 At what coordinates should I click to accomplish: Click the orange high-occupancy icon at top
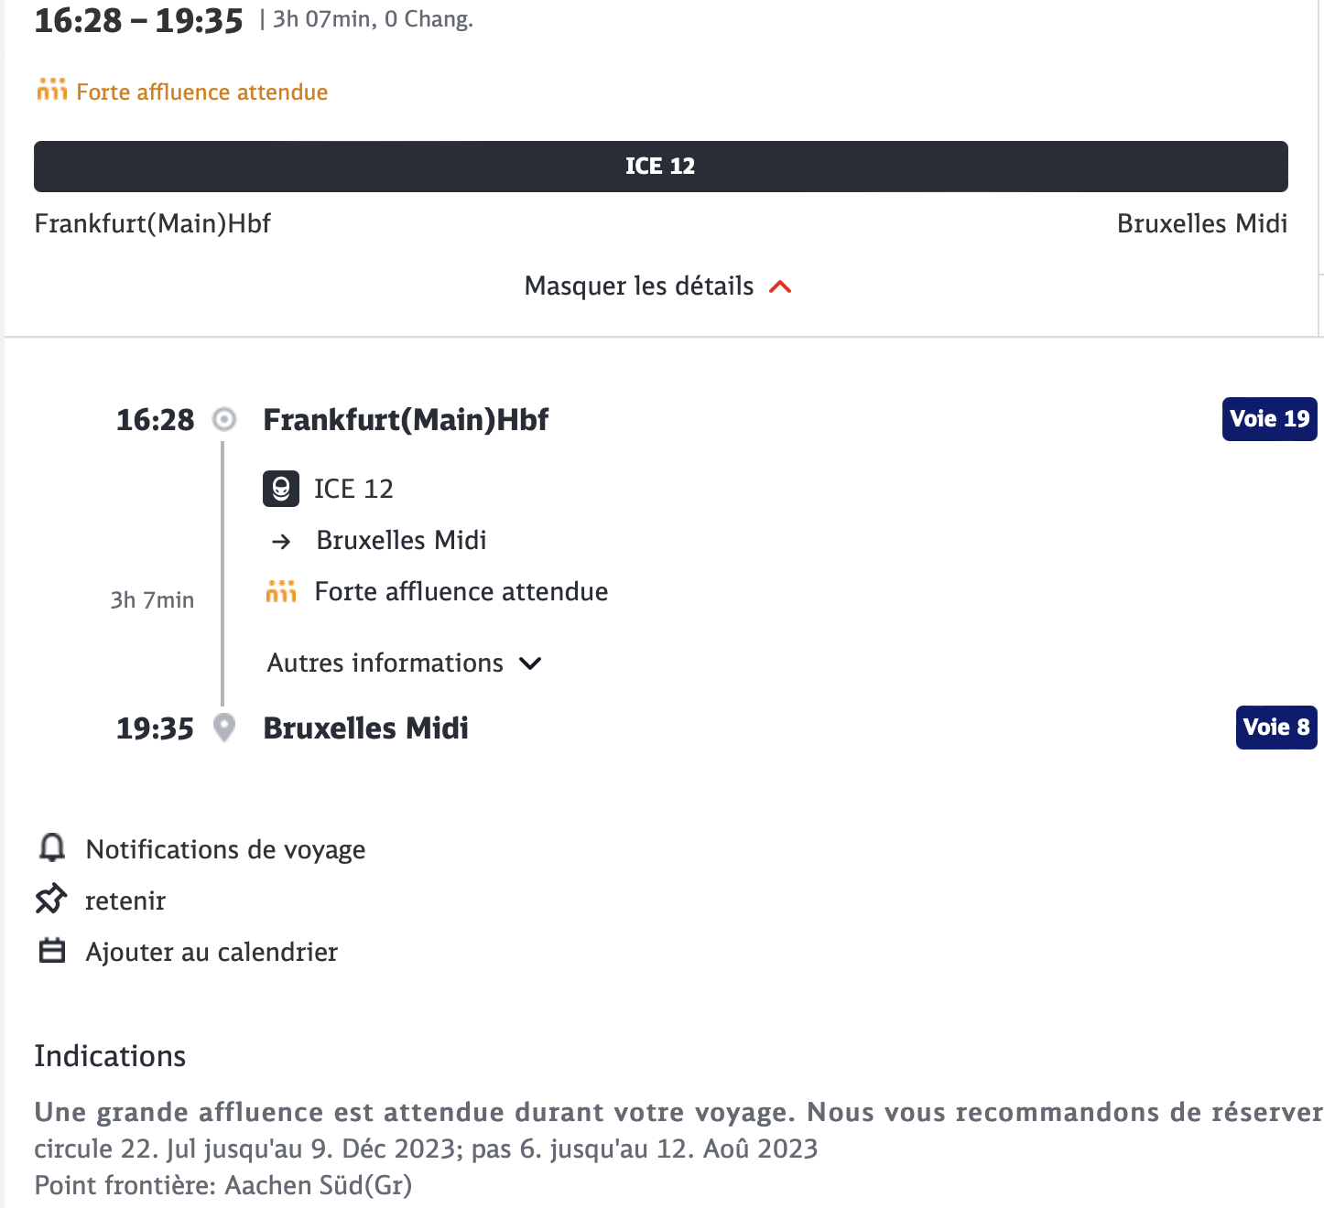point(52,90)
